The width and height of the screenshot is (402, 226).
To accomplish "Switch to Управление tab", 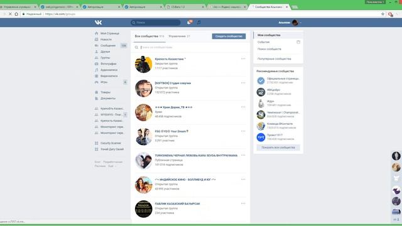I will point(179,36).
